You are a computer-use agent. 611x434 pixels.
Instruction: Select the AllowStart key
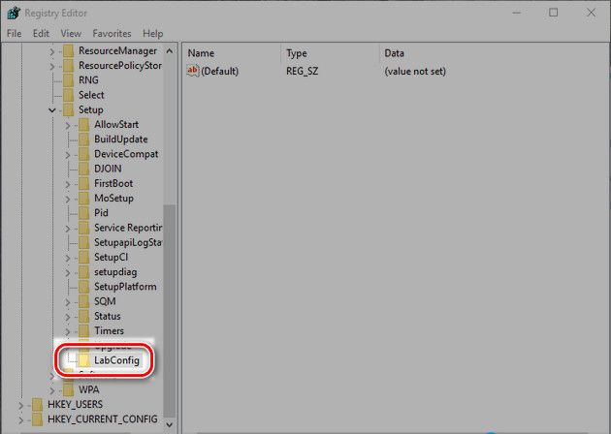tap(116, 125)
